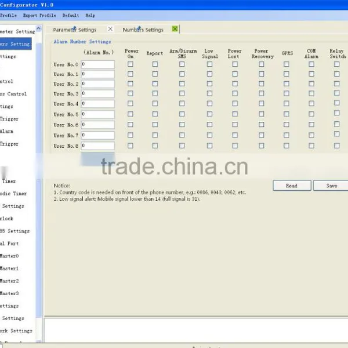Tick Arm/Disarm SMS checkbox for User No.7
This screenshot has height=348, width=348.
[x=182, y=135]
